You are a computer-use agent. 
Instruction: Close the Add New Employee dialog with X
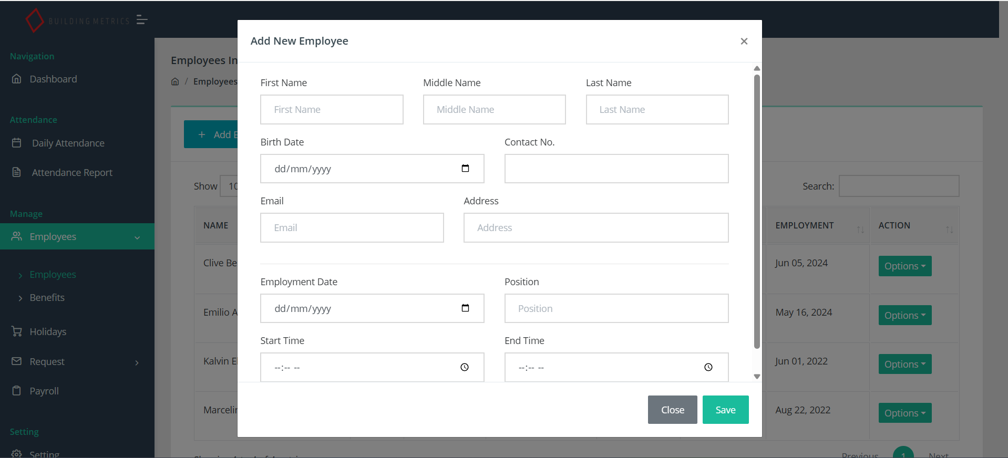point(744,41)
